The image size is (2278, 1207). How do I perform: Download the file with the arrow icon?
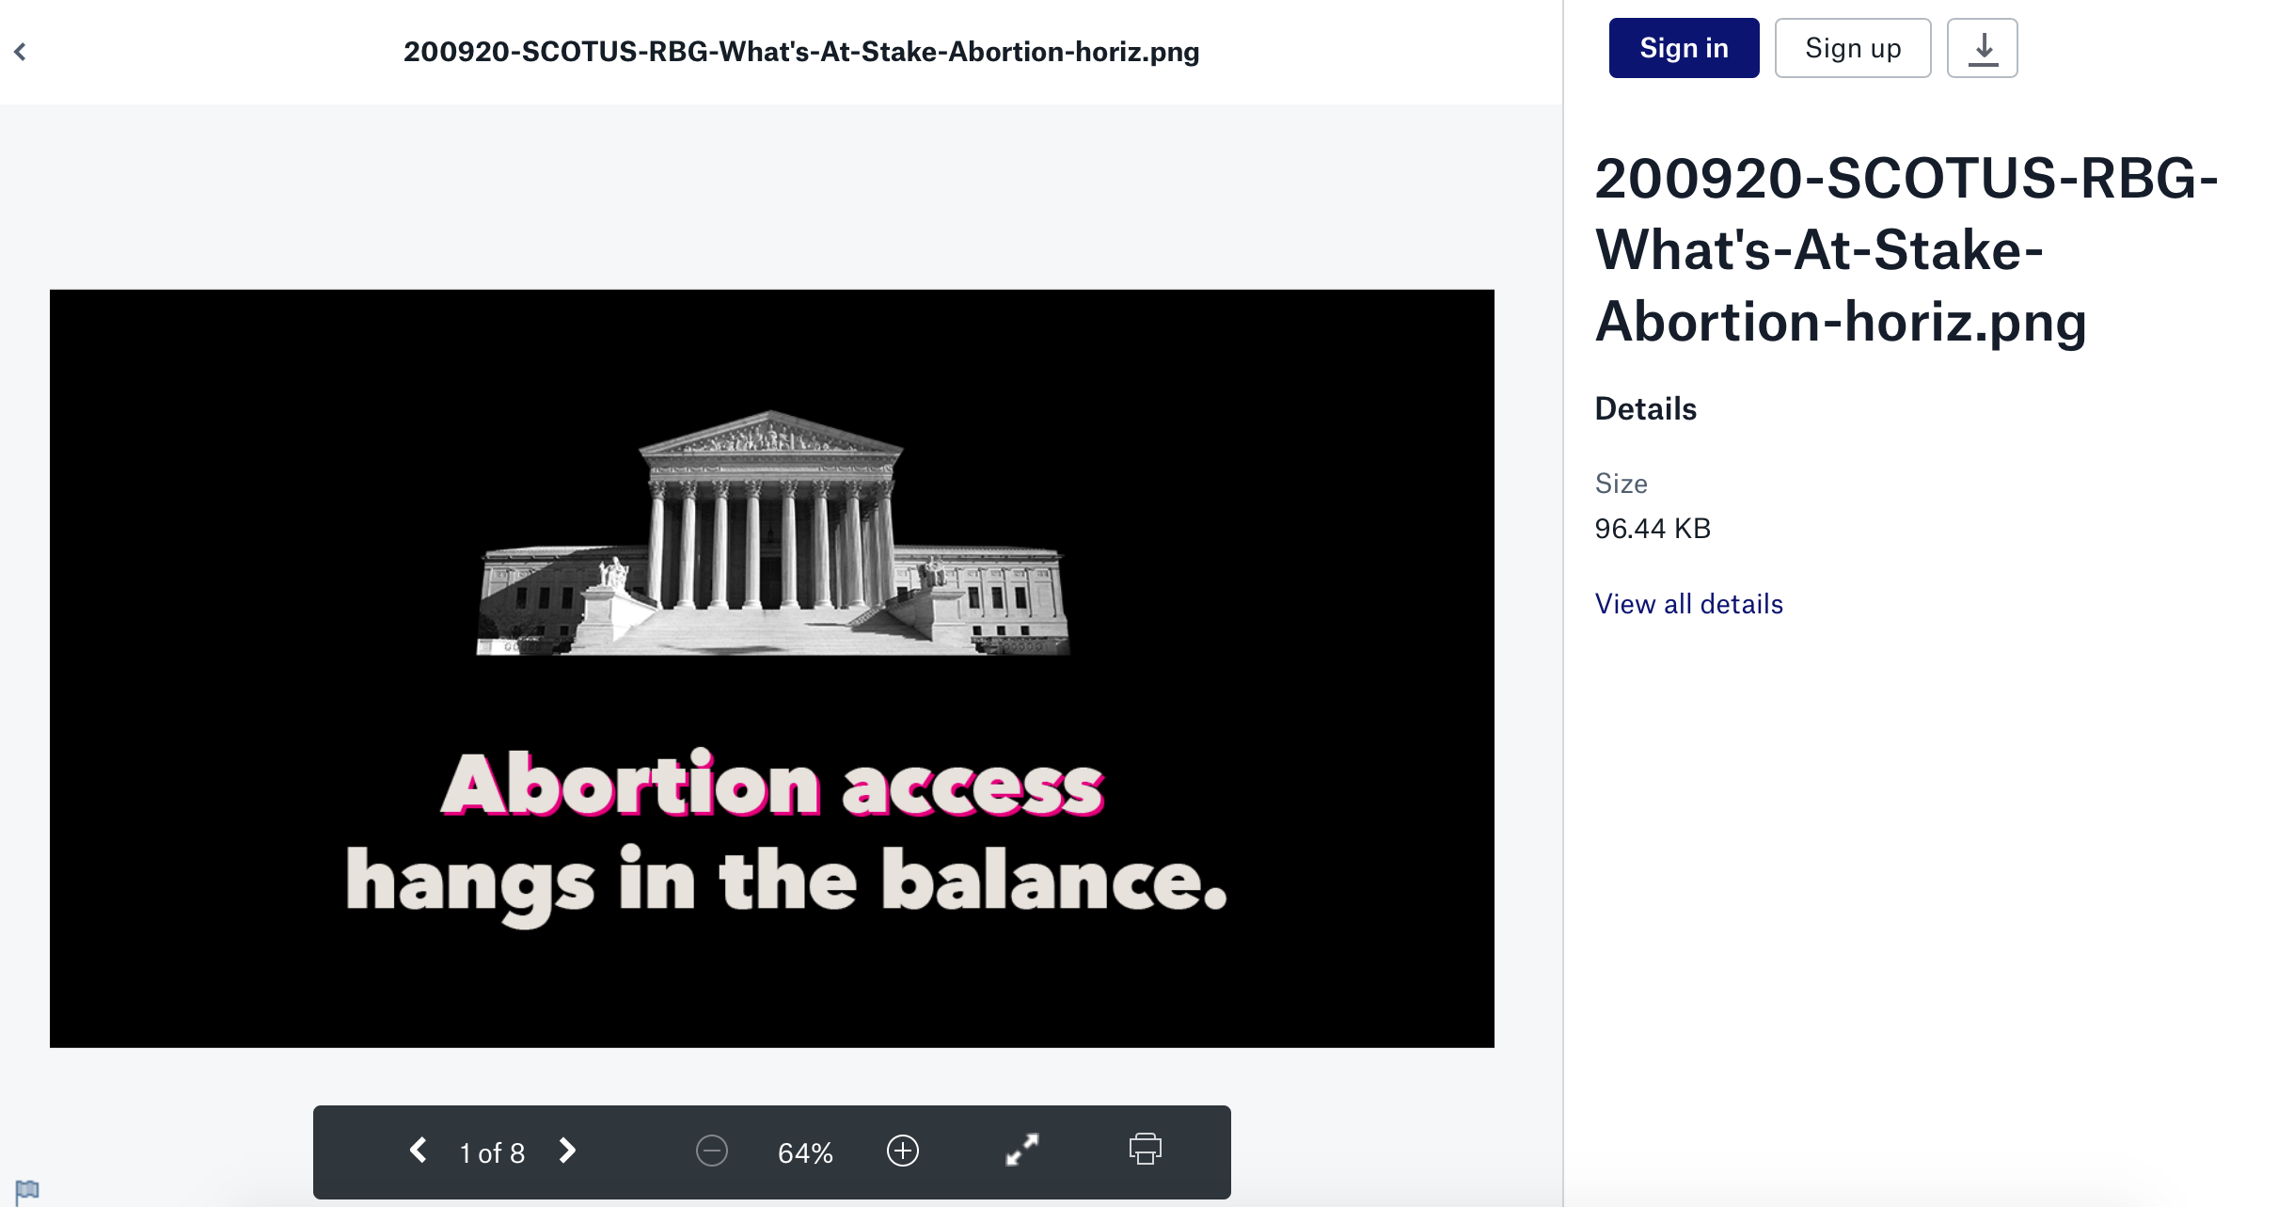pos(1983,48)
